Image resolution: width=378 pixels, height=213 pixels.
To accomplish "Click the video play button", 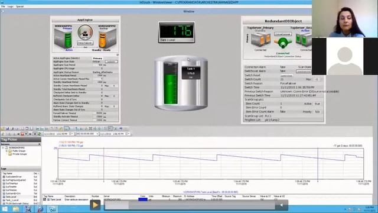I will click(x=95, y=205).
